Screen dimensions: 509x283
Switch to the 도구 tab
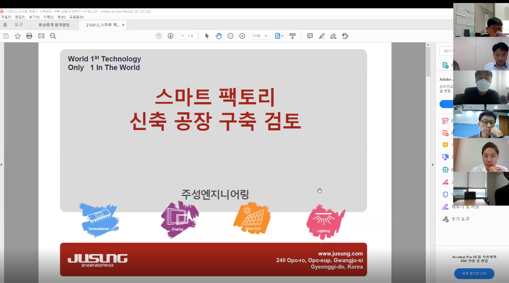[x=19, y=25]
